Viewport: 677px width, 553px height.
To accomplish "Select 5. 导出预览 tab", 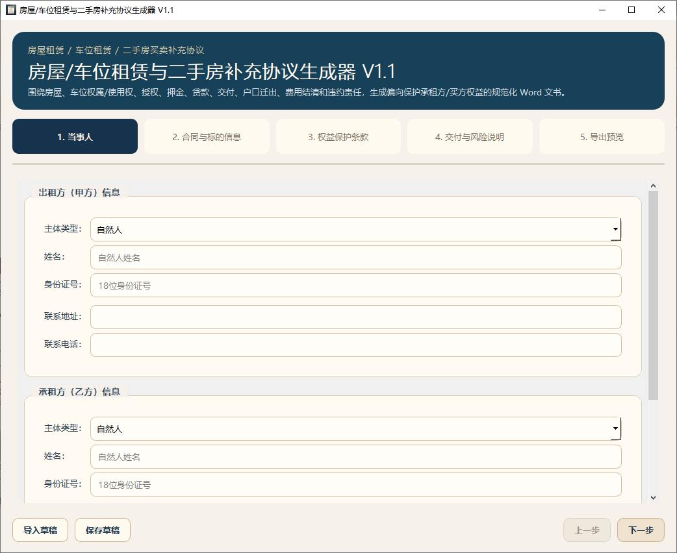I will click(602, 137).
